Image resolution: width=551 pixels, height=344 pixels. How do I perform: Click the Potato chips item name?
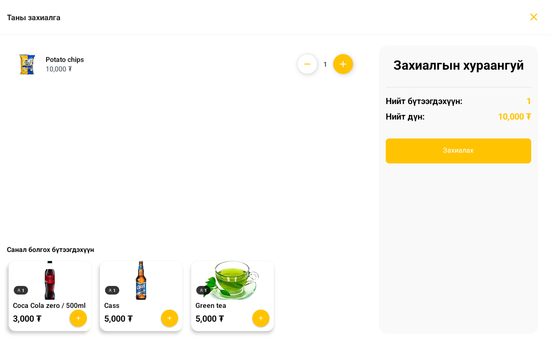coord(65,60)
